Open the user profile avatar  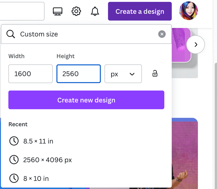[x=189, y=11]
